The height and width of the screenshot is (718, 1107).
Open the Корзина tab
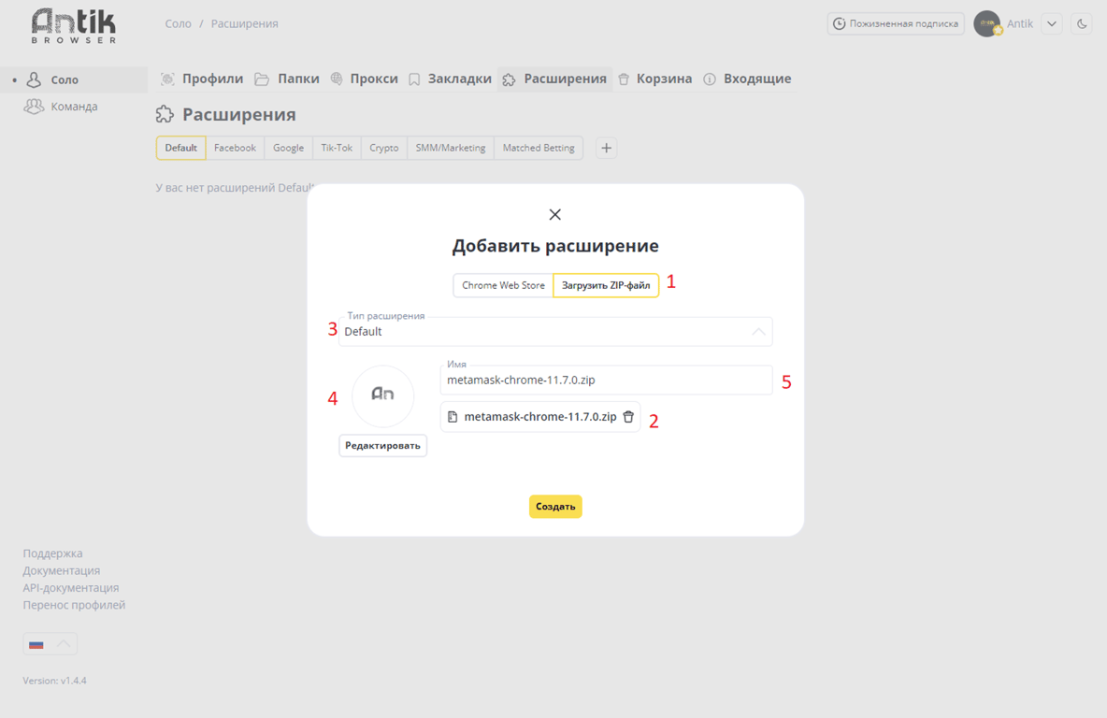(x=655, y=79)
